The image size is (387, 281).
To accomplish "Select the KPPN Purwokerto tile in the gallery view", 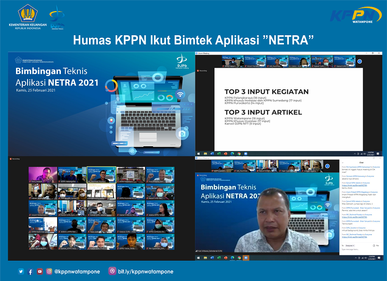I will [x=131, y=191].
